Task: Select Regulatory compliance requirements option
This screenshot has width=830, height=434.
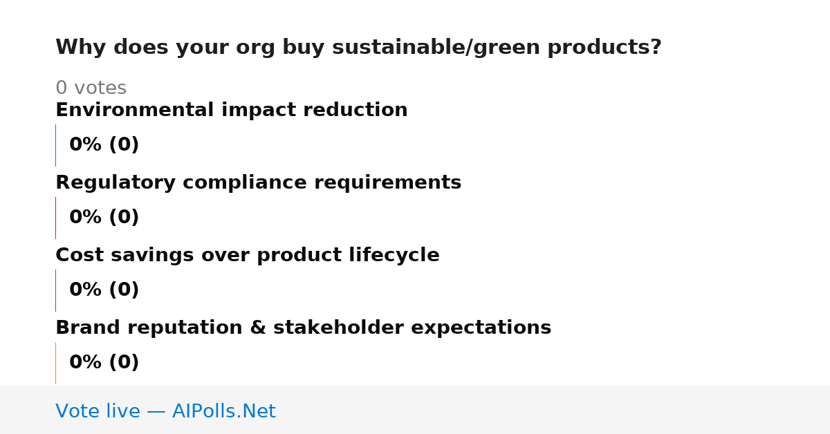Action: click(x=258, y=182)
